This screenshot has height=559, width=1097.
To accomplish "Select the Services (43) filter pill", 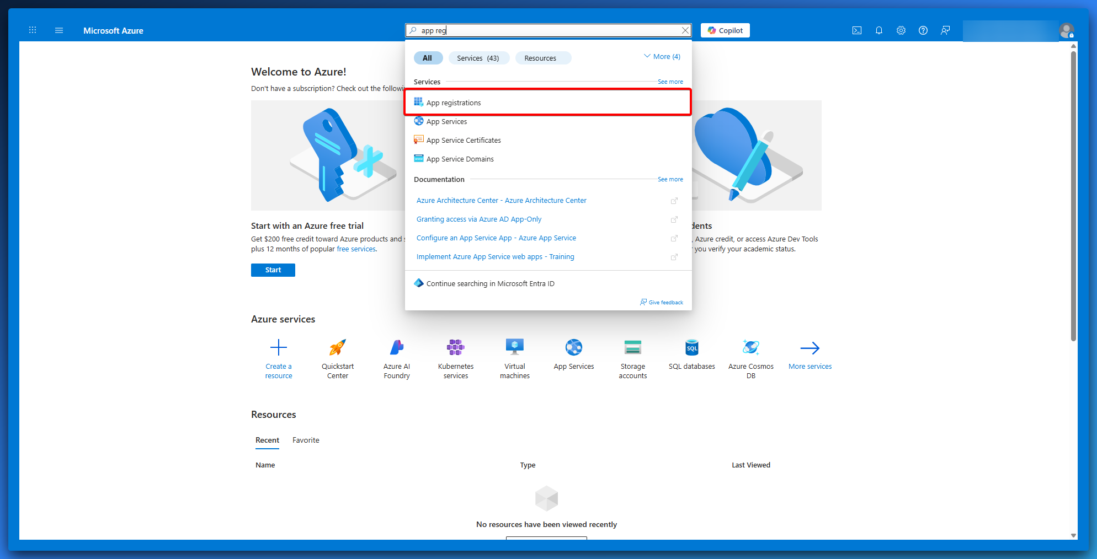I will click(478, 58).
